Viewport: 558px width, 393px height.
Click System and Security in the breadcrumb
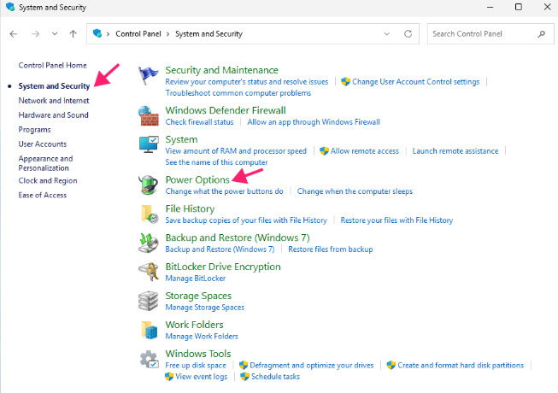(209, 34)
